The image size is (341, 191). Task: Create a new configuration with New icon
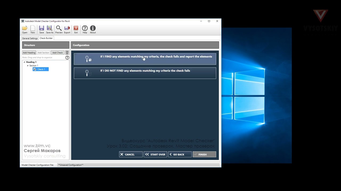(x=33, y=29)
